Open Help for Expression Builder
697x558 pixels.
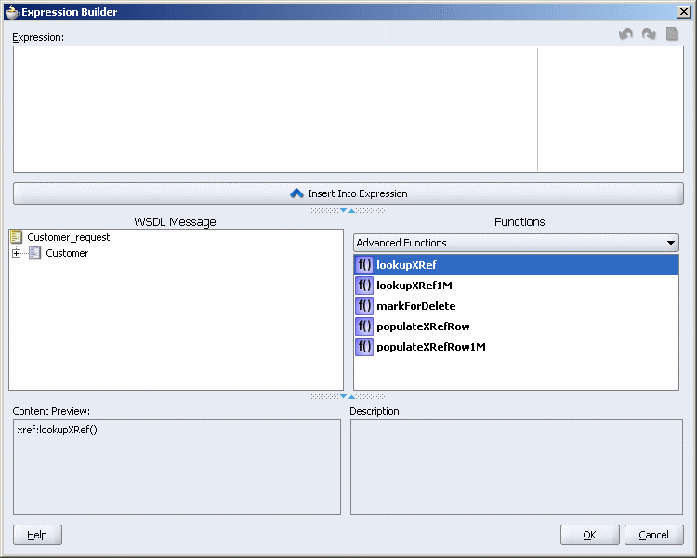coord(37,535)
